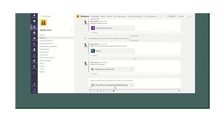Open Группа-класс team options ellipsis
Viewport: 224px width, 126px height.
tap(71, 30)
